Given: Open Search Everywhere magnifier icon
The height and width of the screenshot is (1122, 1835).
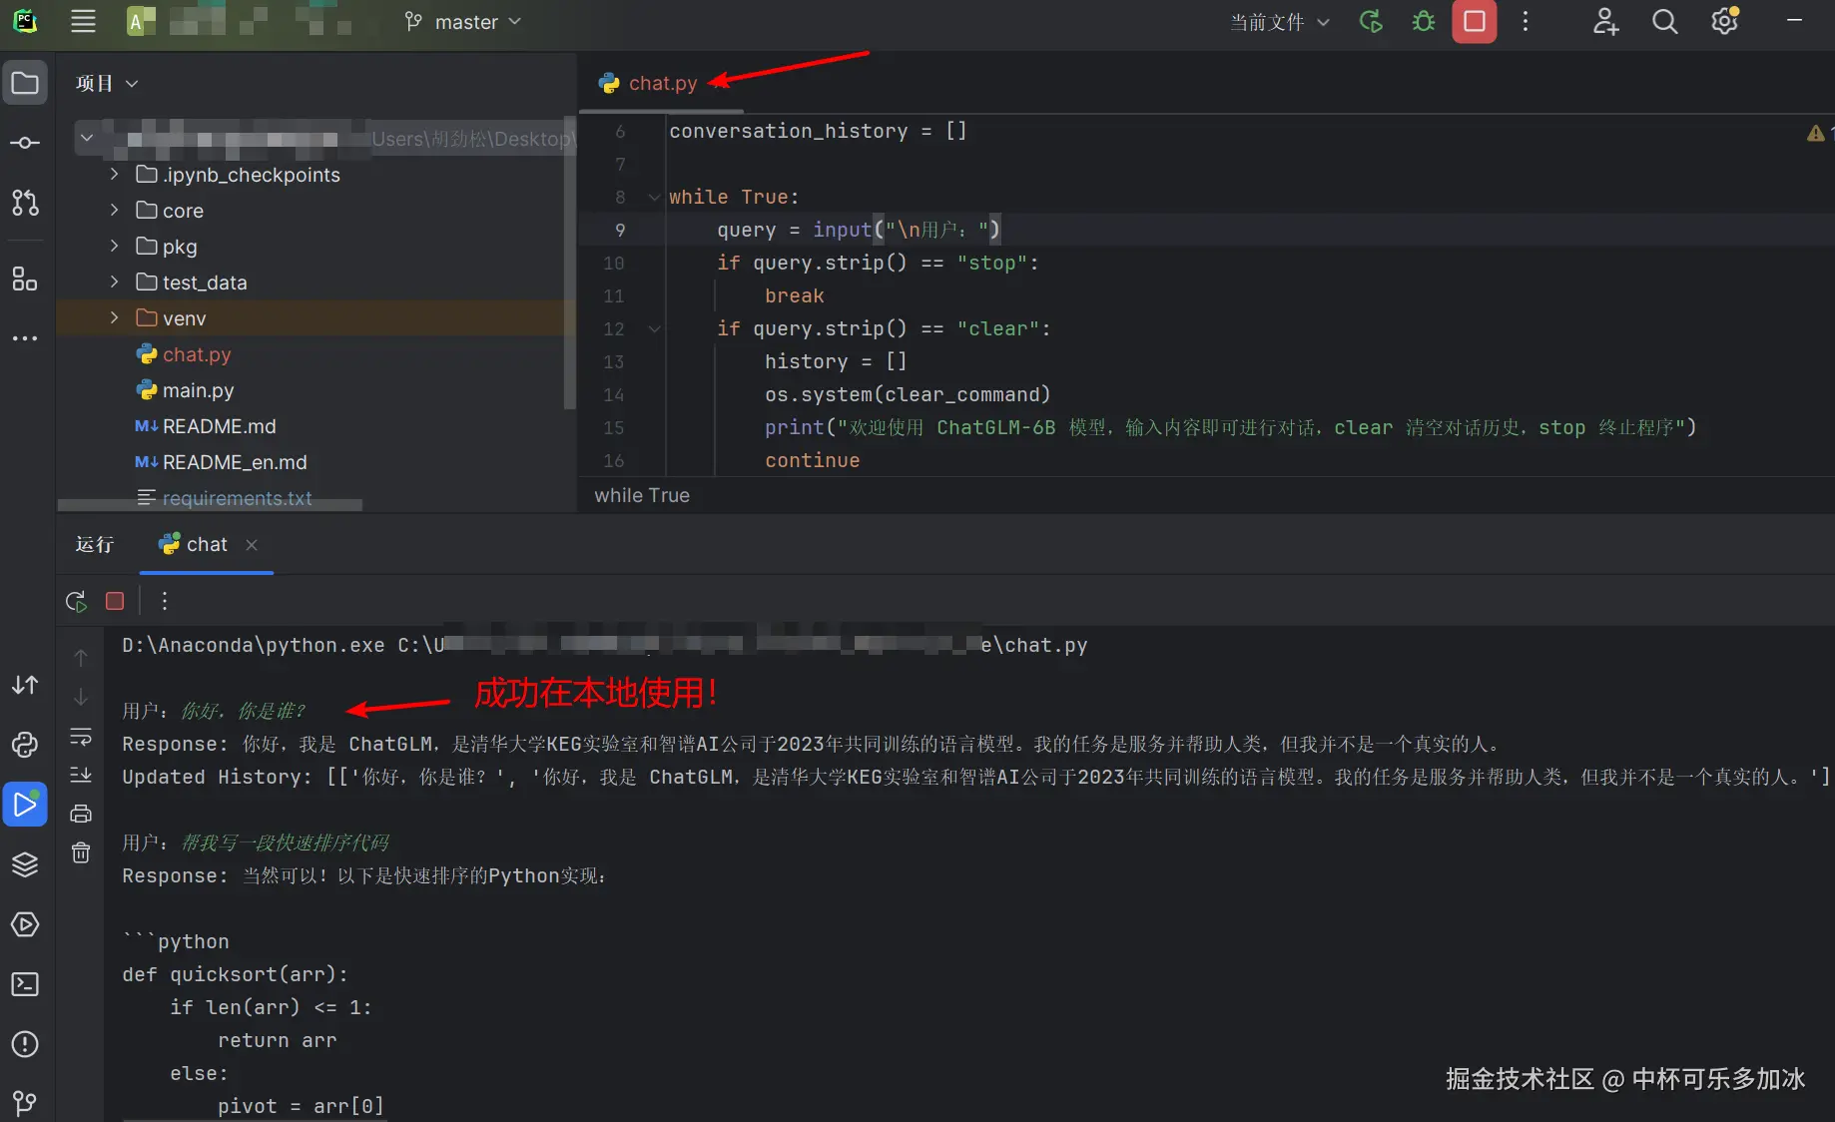Looking at the screenshot, I should click(1664, 22).
